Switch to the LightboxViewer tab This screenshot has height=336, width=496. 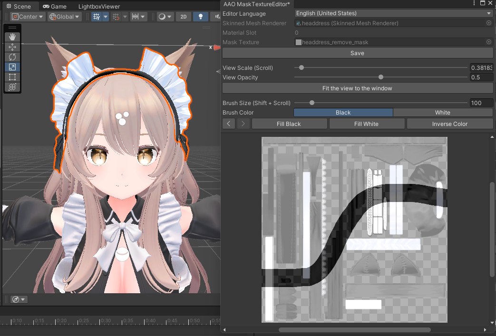[x=99, y=7]
